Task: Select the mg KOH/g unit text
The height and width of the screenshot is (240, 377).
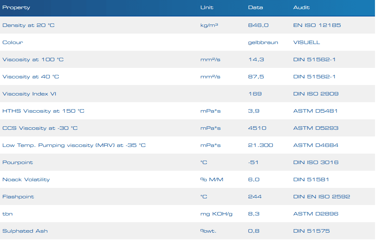Action: (216, 214)
